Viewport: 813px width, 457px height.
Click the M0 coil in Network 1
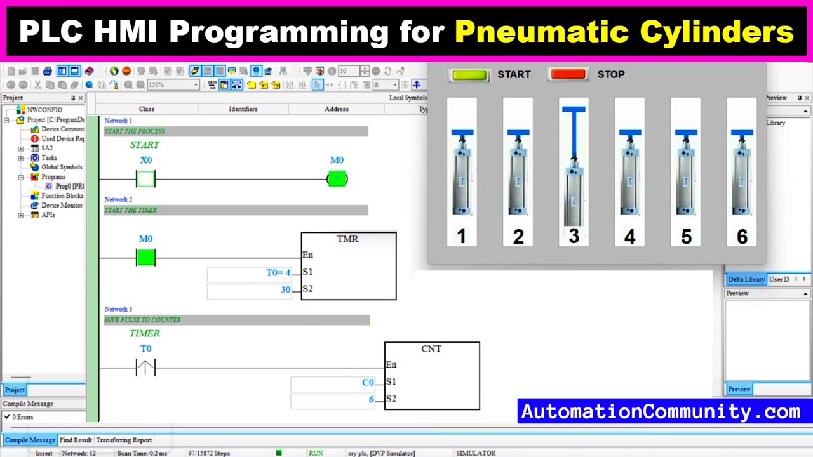337,179
